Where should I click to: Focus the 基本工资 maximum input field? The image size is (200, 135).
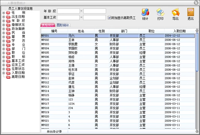(94, 18)
